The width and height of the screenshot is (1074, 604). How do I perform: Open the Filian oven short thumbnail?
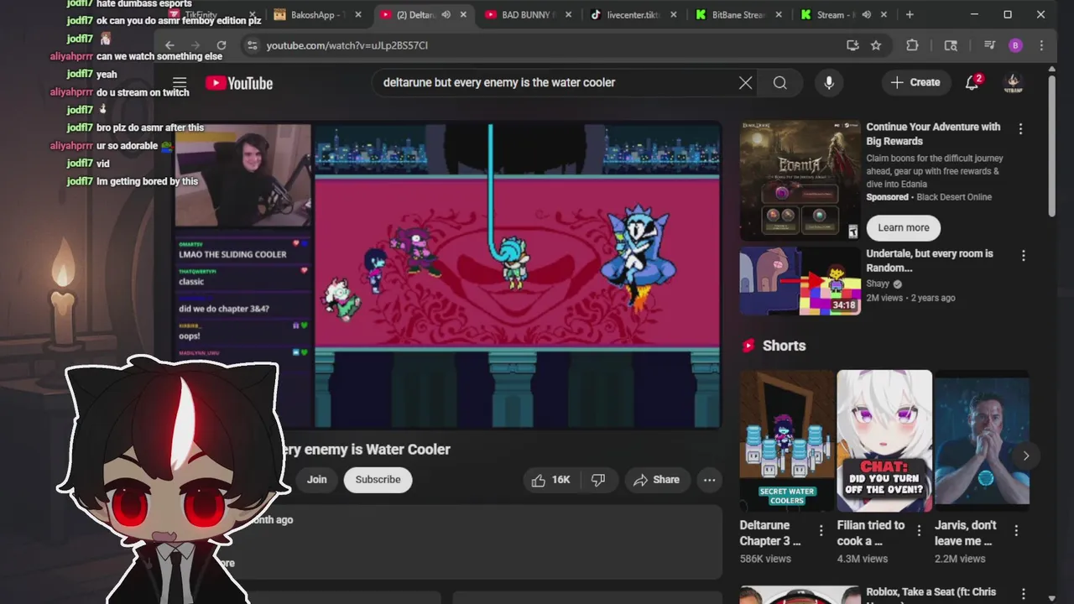[884, 440]
